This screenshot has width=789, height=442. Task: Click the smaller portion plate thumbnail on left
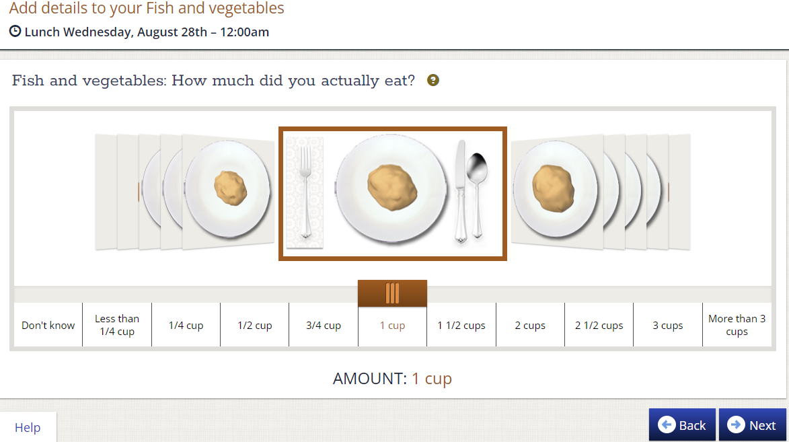click(228, 191)
